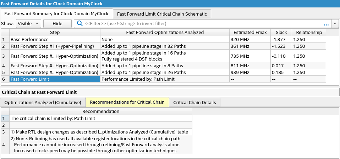This screenshot has height=159, width=340.
Task: Click the Step column header
Action: pos(55,32)
